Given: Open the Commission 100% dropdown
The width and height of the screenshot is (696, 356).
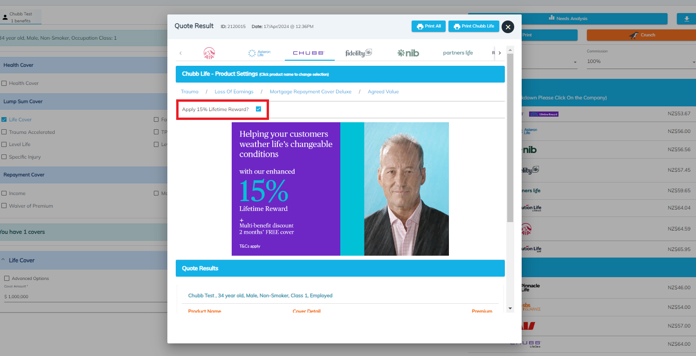Looking at the screenshot, I should click(x=641, y=61).
